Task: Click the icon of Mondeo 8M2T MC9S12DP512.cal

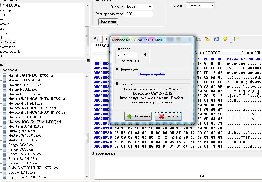Action: (x=5, y=108)
